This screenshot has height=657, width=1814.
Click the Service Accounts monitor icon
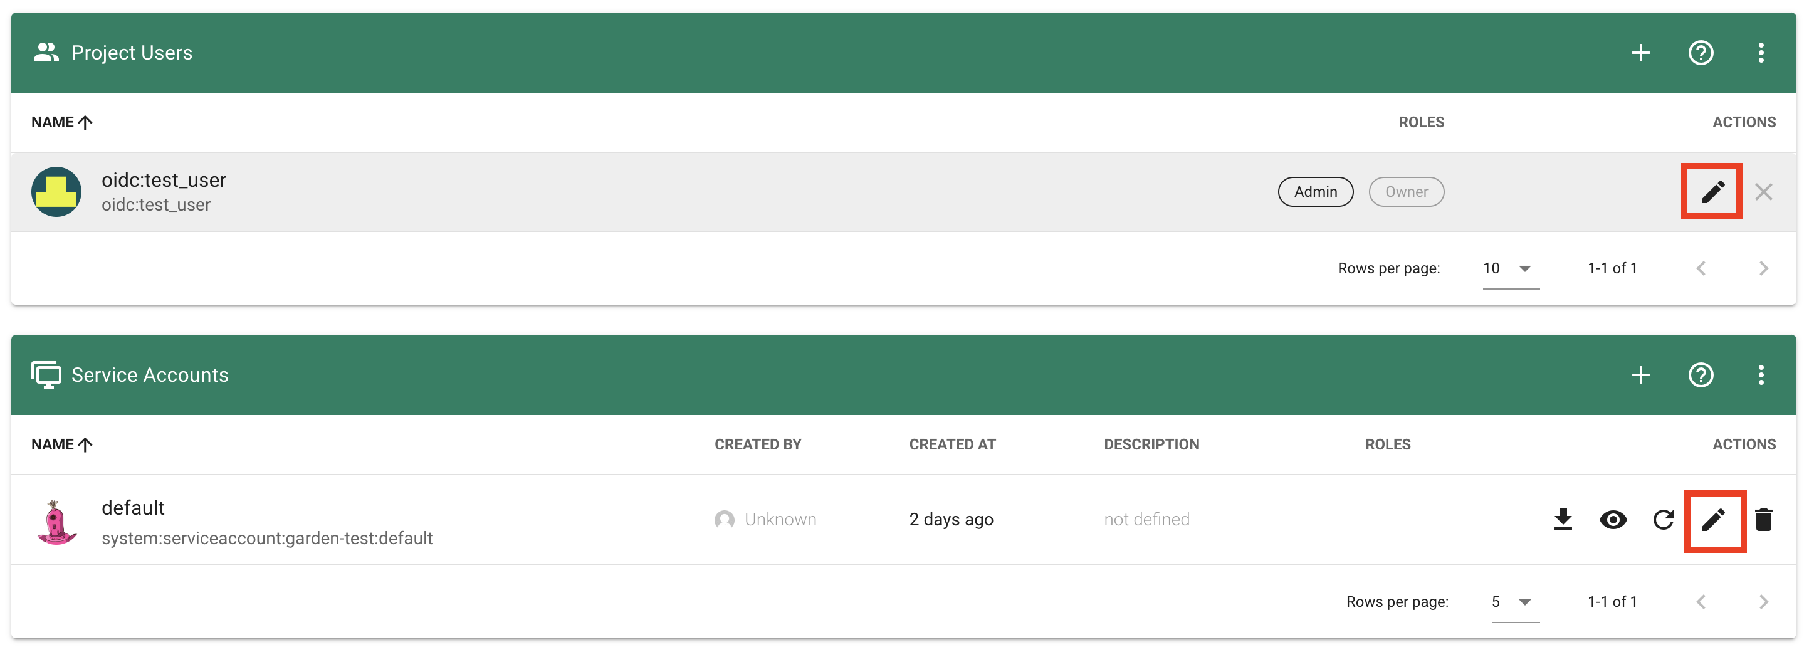click(45, 374)
